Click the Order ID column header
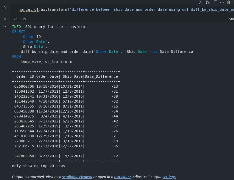This screenshot has height=180, width=234. click(25, 76)
